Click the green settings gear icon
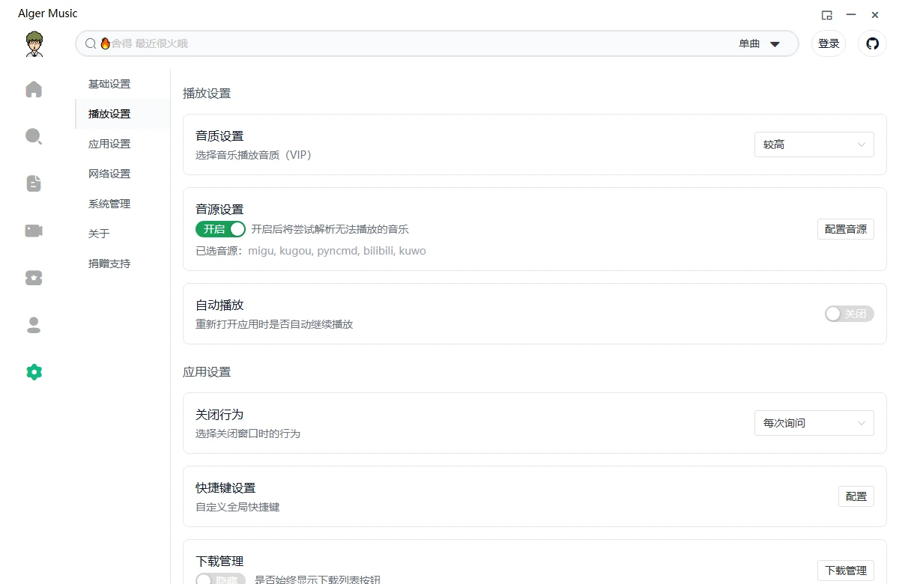899x584 pixels. pos(34,372)
